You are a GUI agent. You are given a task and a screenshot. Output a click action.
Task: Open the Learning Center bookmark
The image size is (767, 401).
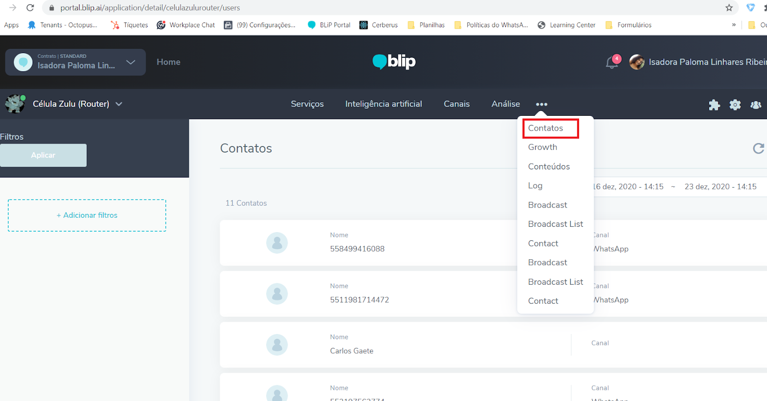[567, 25]
